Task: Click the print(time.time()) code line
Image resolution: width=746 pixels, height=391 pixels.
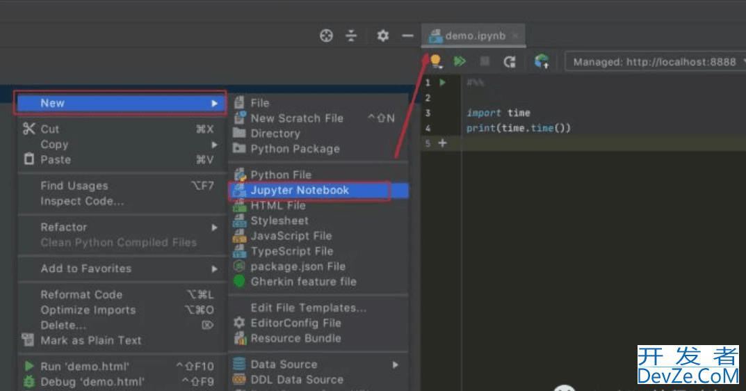Action: tap(518, 128)
